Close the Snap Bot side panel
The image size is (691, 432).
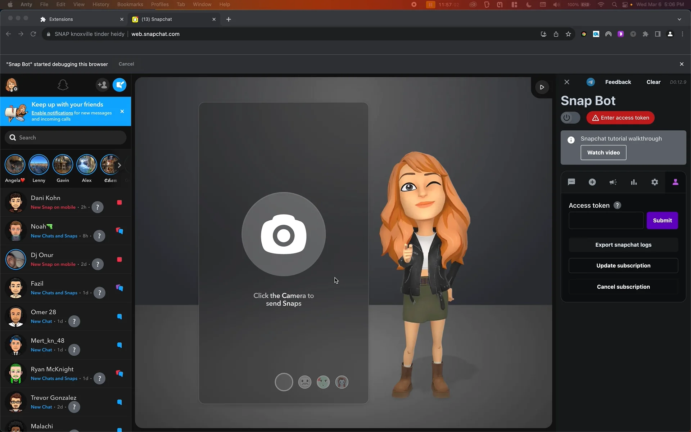point(567,82)
